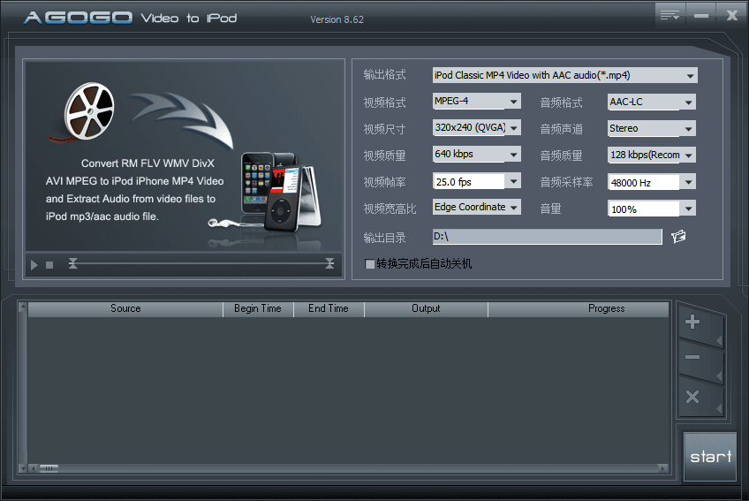Stop the video preview
The image size is (749, 501).
pyautogui.click(x=49, y=265)
